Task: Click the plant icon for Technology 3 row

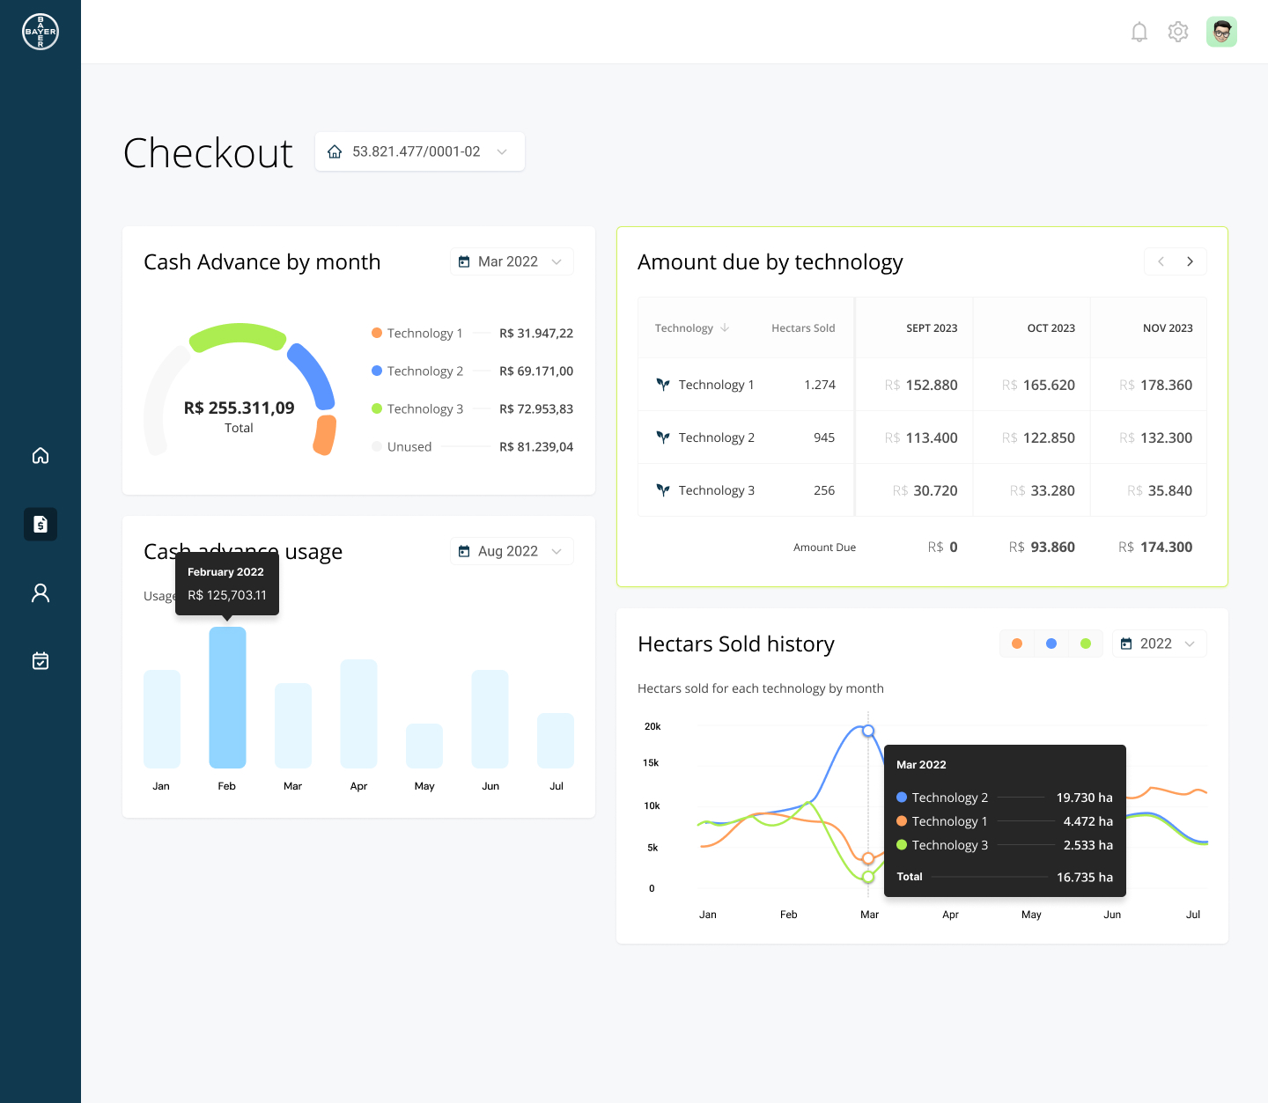Action: [663, 490]
